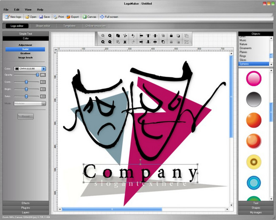The image size is (276, 220).
Task: Open the View menu
Action: click(x=28, y=10)
